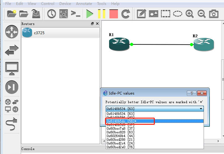Viewport: 224px width, 154px height.
Task: Click the Save project icon
Action: coord(36,14)
